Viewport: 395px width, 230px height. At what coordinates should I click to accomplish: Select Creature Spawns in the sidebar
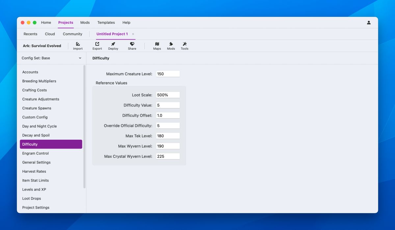click(x=51, y=108)
